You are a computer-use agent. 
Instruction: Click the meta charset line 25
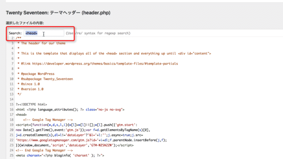pos(60,156)
